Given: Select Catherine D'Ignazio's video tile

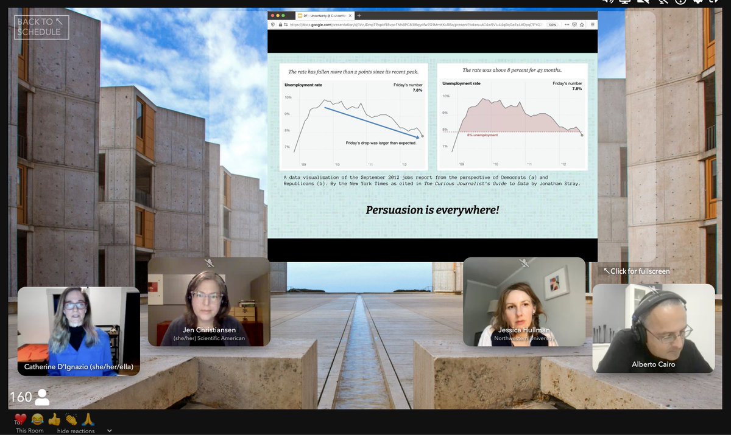Looking at the screenshot, I should point(79,332).
